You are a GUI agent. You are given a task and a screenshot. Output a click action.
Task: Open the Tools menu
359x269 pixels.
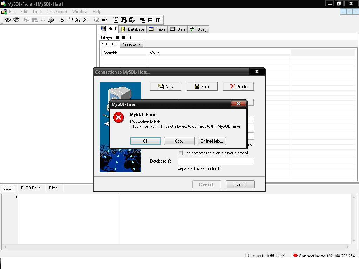pyautogui.click(x=37, y=12)
